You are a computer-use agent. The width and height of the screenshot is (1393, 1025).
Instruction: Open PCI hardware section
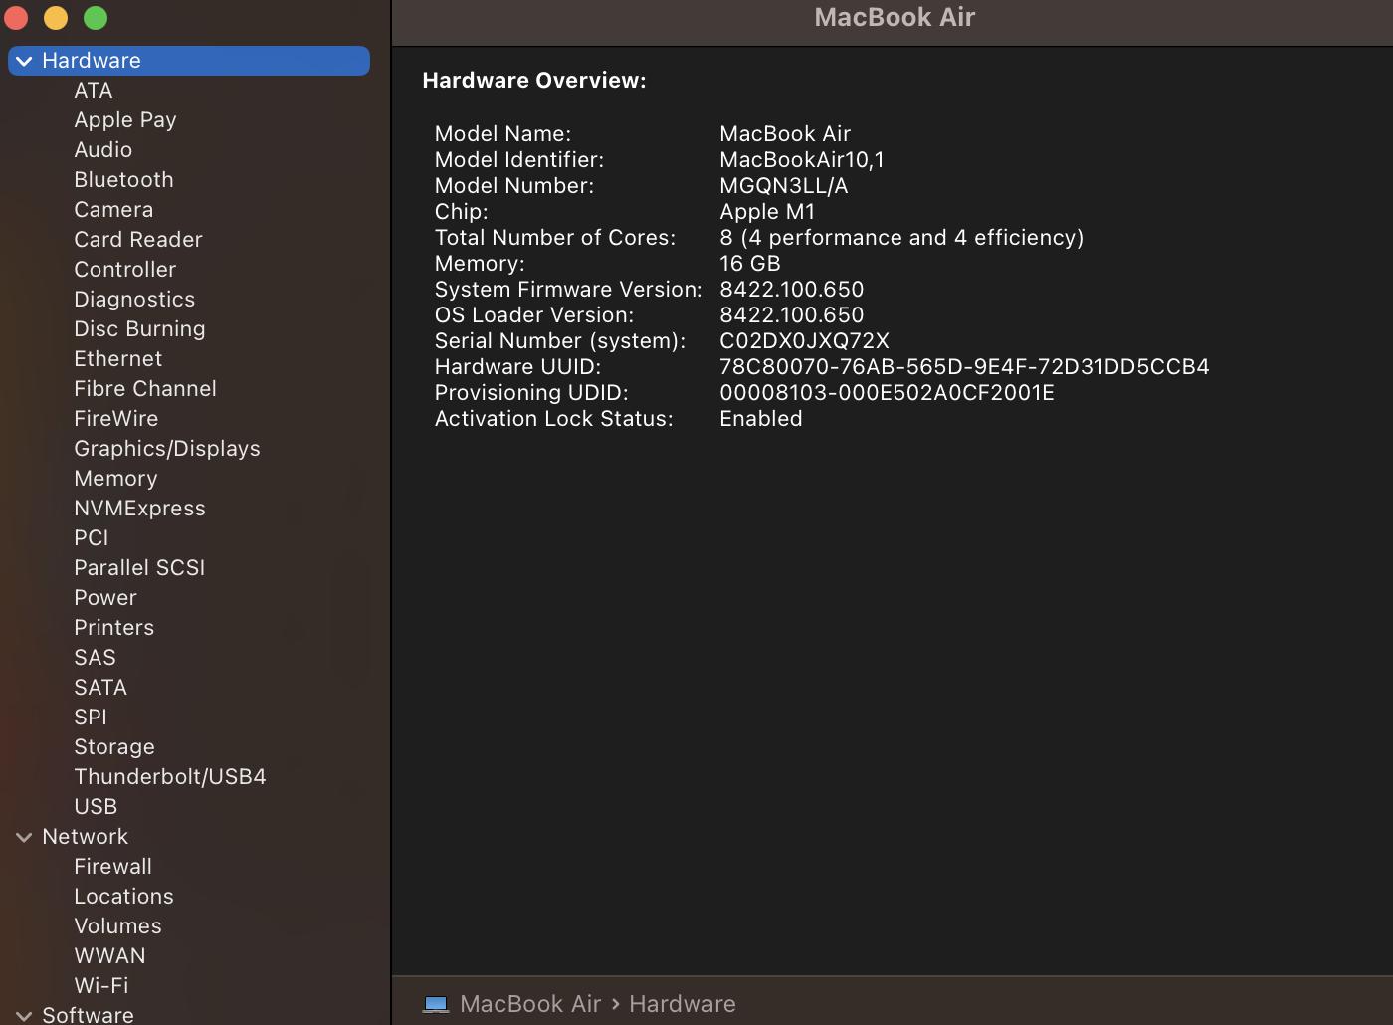click(x=92, y=538)
